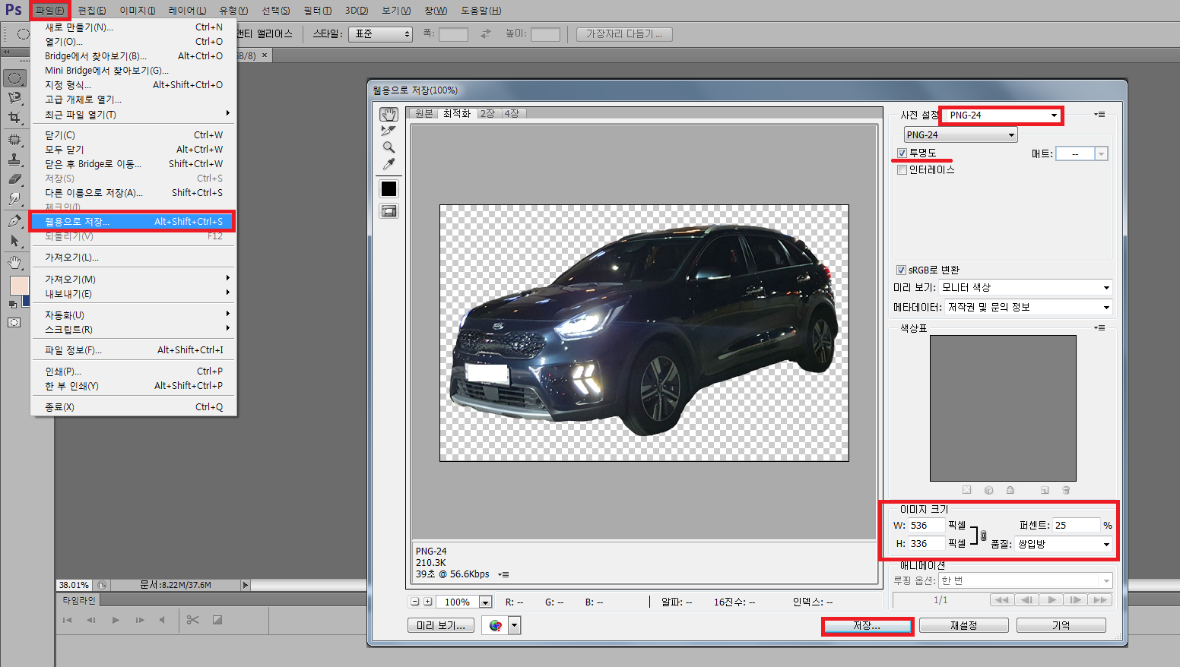Open the 필터(T) menu
Viewport: 1180px width, 667px height.
[317, 11]
